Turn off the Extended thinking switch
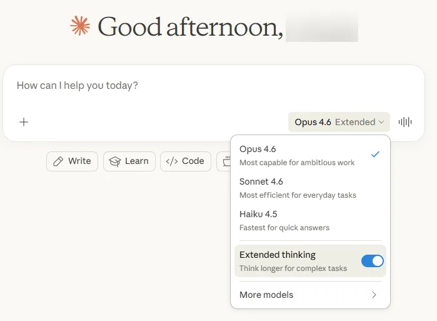Viewport: 437px width, 321px height. tap(373, 261)
